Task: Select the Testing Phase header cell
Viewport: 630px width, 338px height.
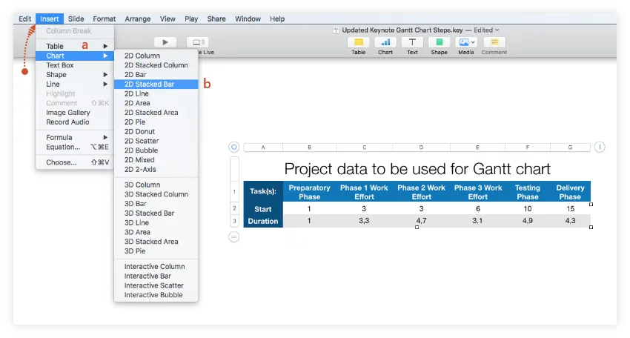Action: tap(527, 192)
